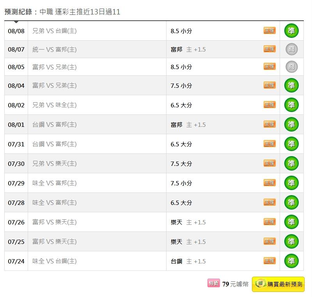Viewport: 312px width, 297px height.
Task: Click the 8.5 小分 prediction on 08/05
Action: point(181,67)
